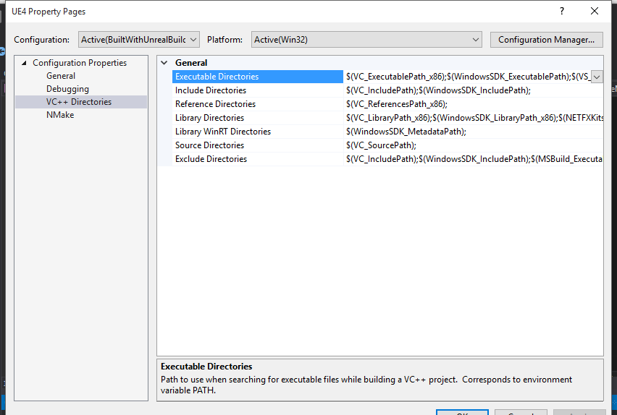Screen dimensions: 617x415
Task: Select the Reference Directories property
Action: click(x=258, y=104)
